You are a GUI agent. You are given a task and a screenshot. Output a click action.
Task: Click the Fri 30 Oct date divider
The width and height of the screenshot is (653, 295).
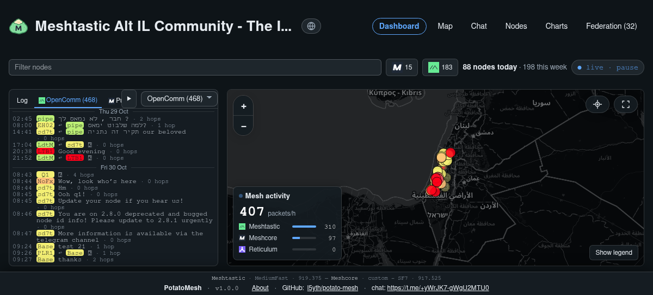click(114, 167)
